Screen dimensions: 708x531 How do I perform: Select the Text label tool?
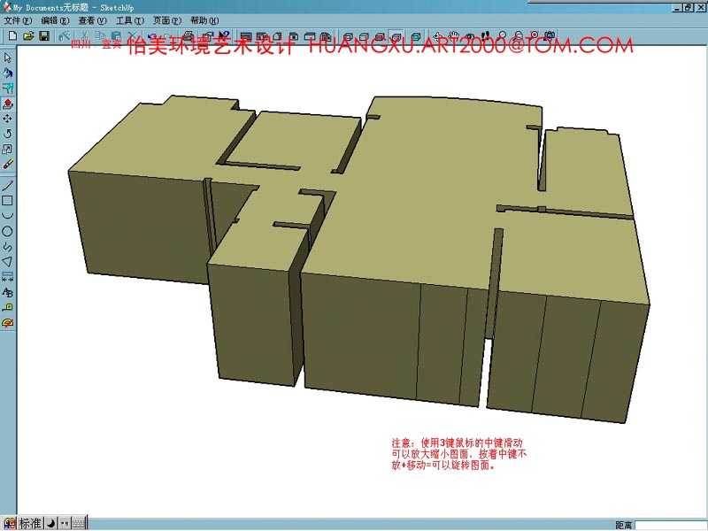[x=8, y=292]
